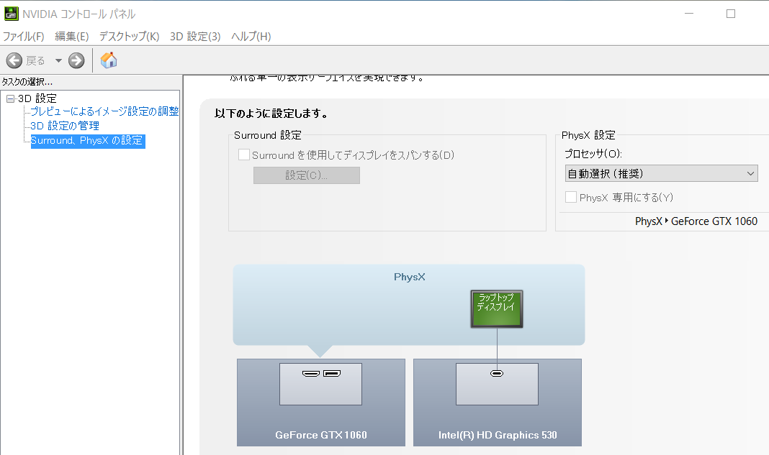Image resolution: width=769 pixels, height=455 pixels.
Task: Click the PhysX label in diagram
Action: point(410,277)
